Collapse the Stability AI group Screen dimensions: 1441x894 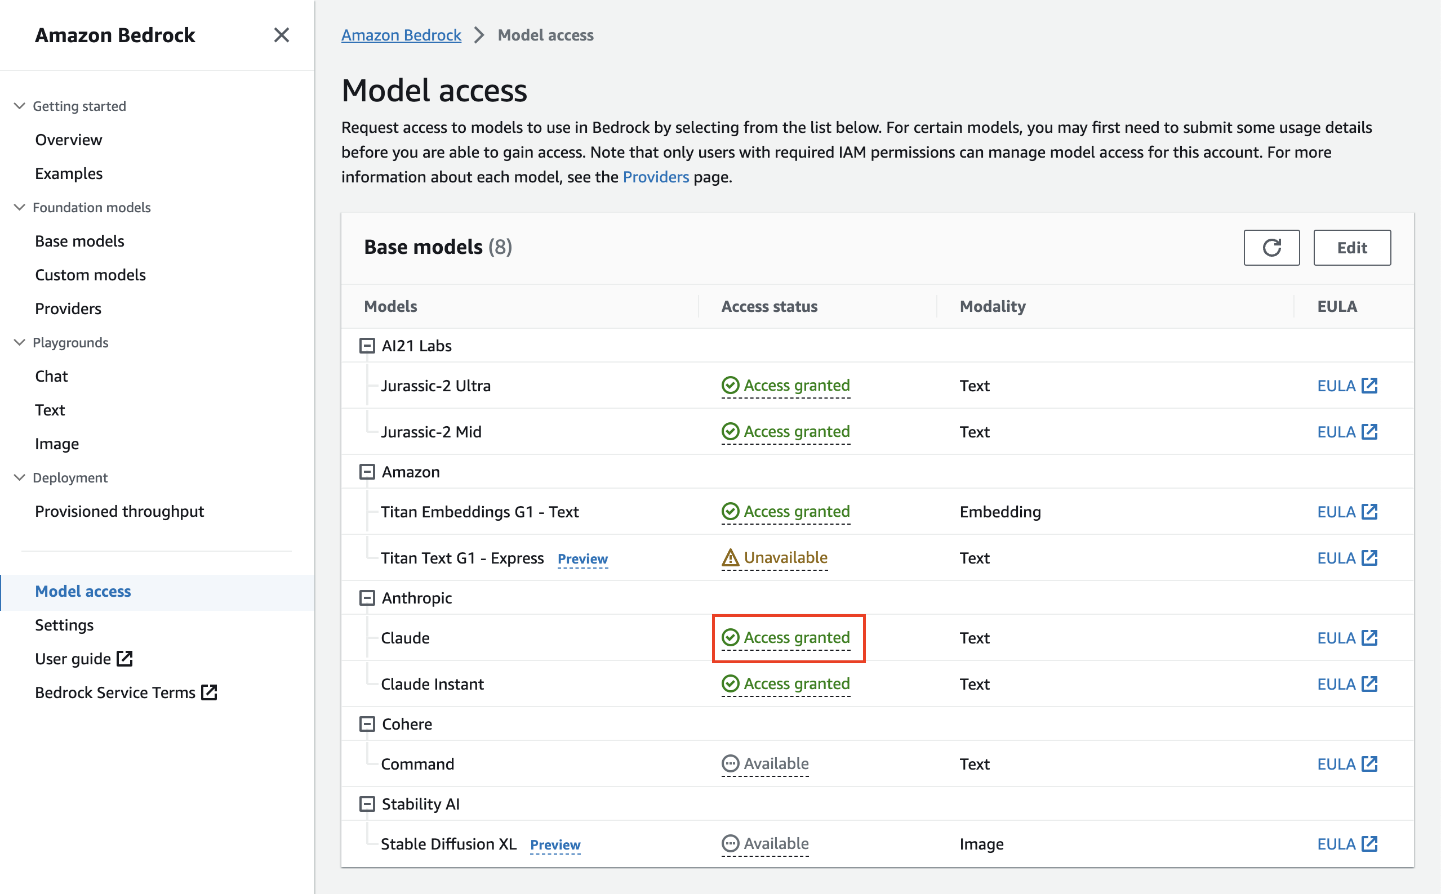(x=367, y=803)
